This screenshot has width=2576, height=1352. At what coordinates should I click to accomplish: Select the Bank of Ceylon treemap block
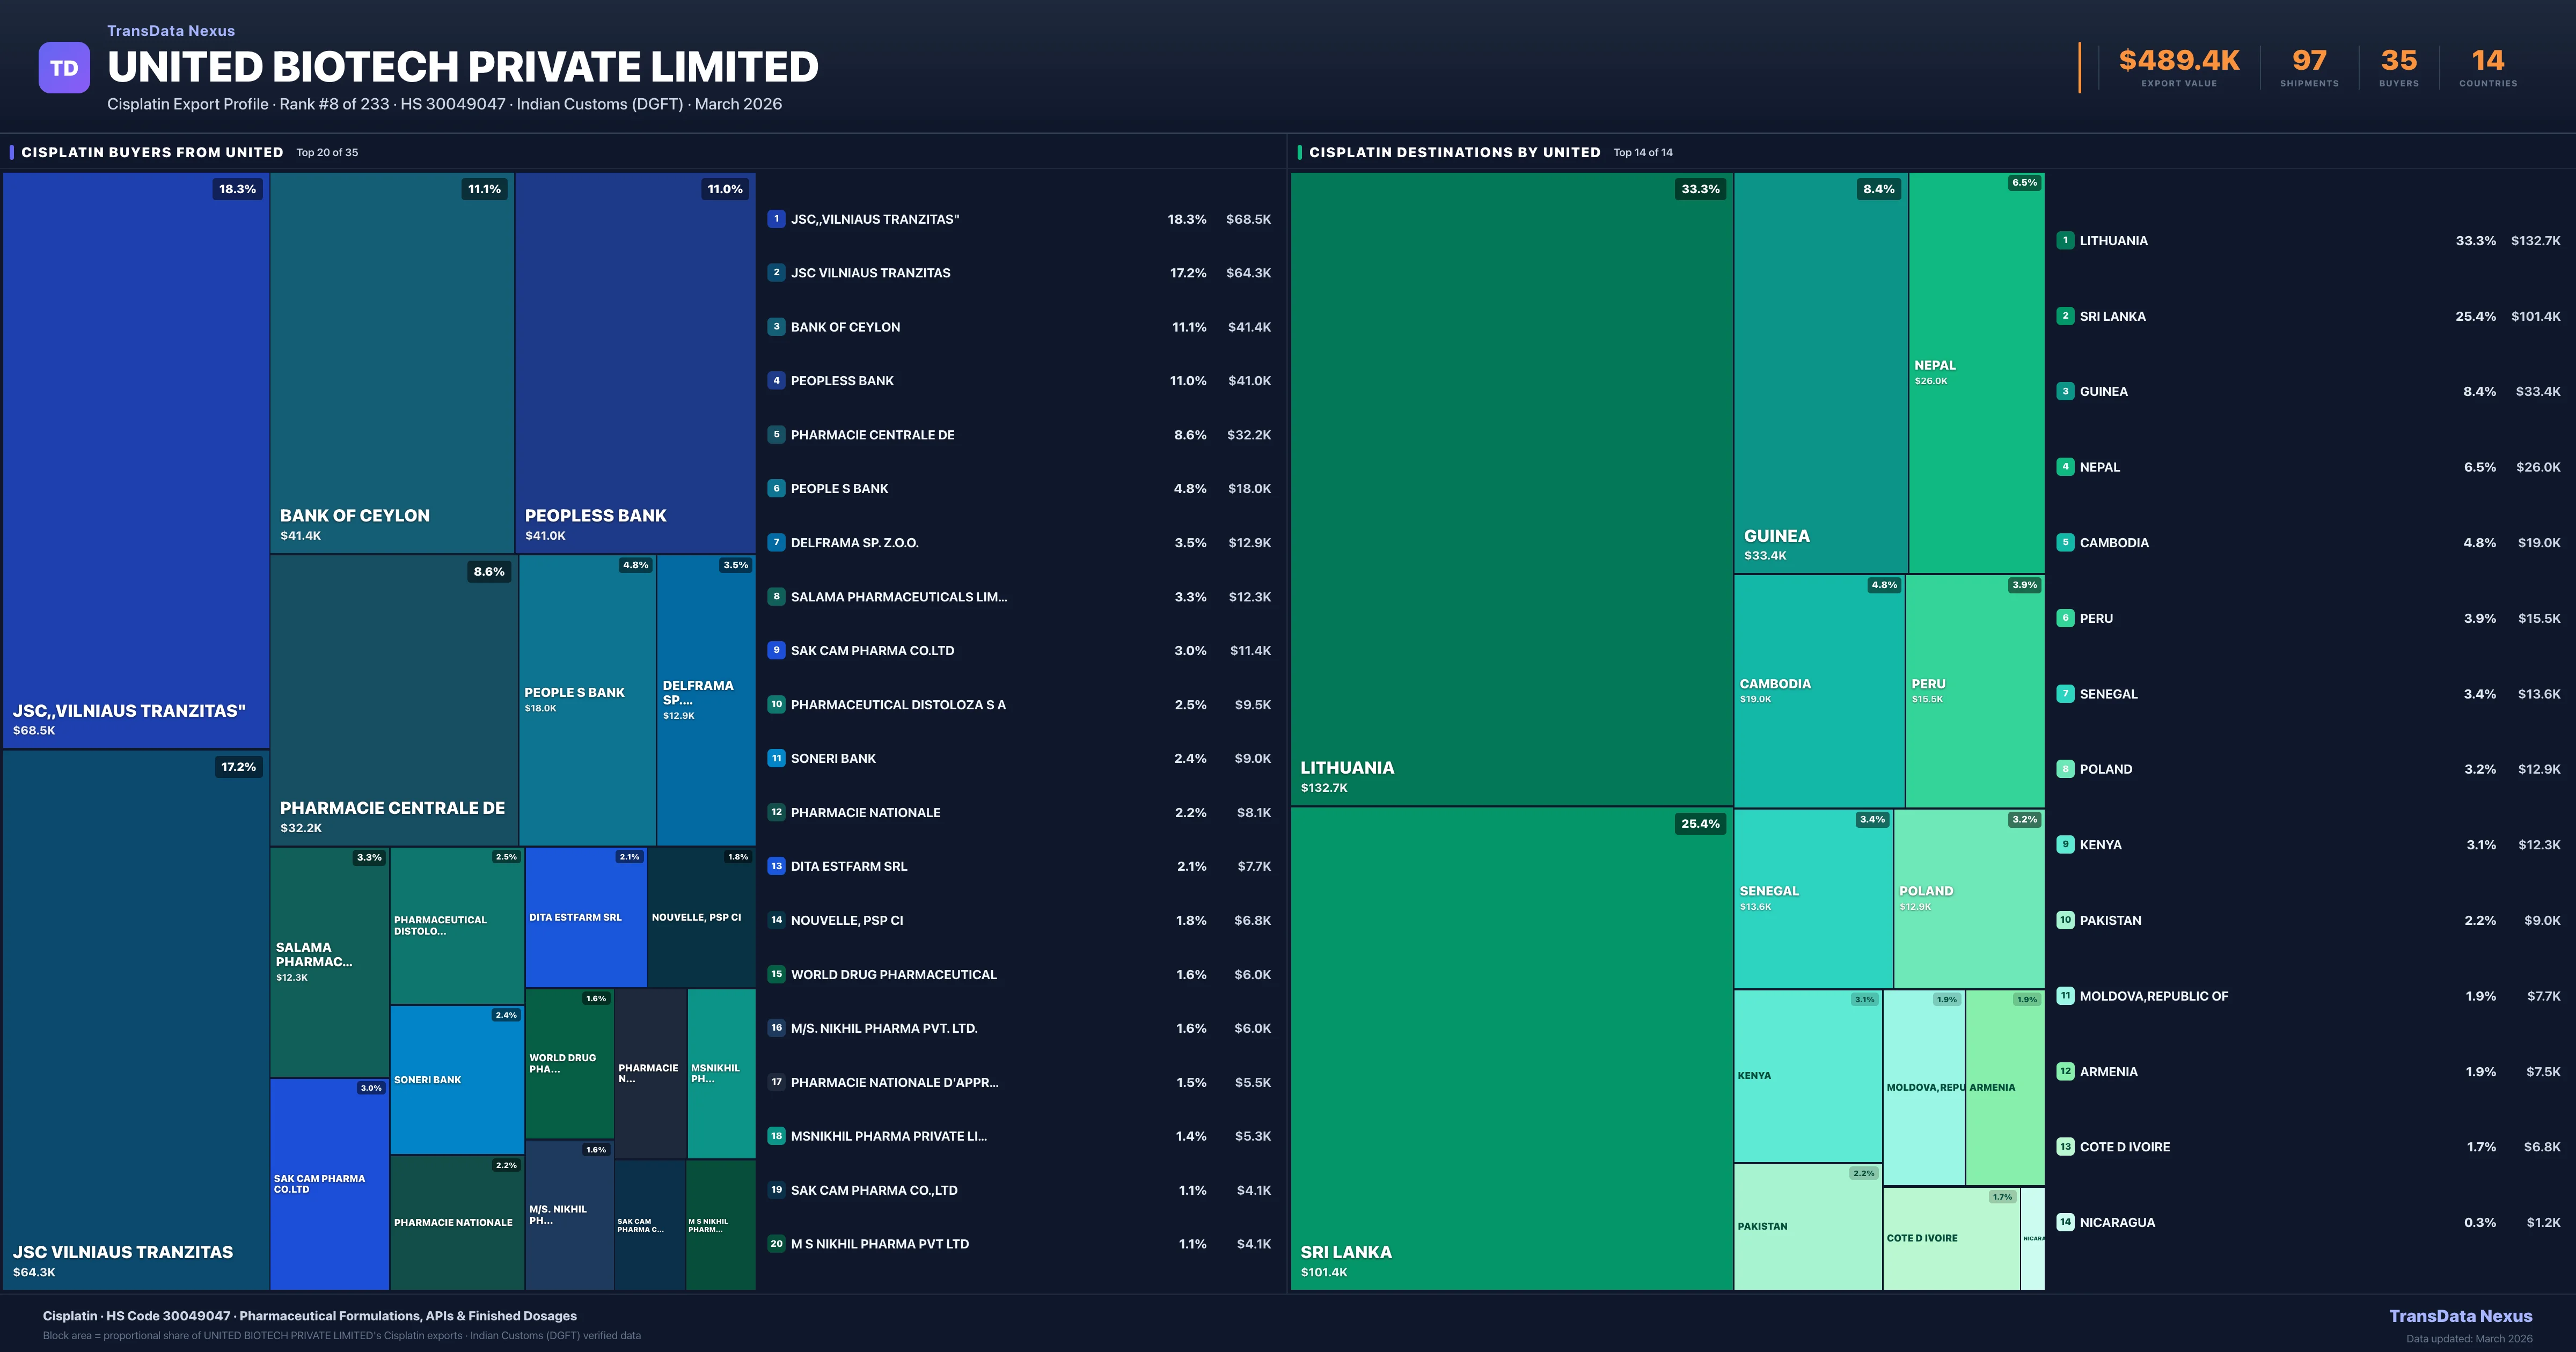tap(392, 362)
